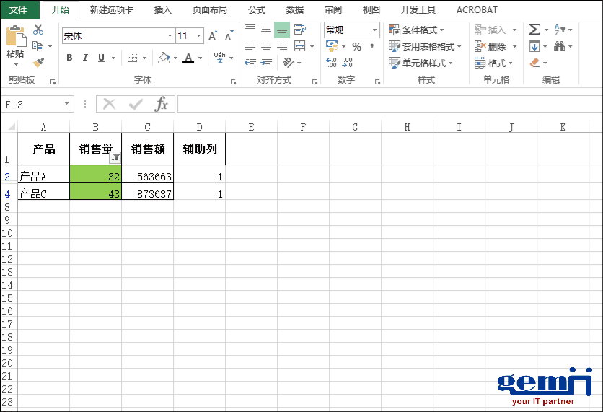Switch to the 公式 Formulas tab
This screenshot has width=603, height=412.
coord(257,9)
